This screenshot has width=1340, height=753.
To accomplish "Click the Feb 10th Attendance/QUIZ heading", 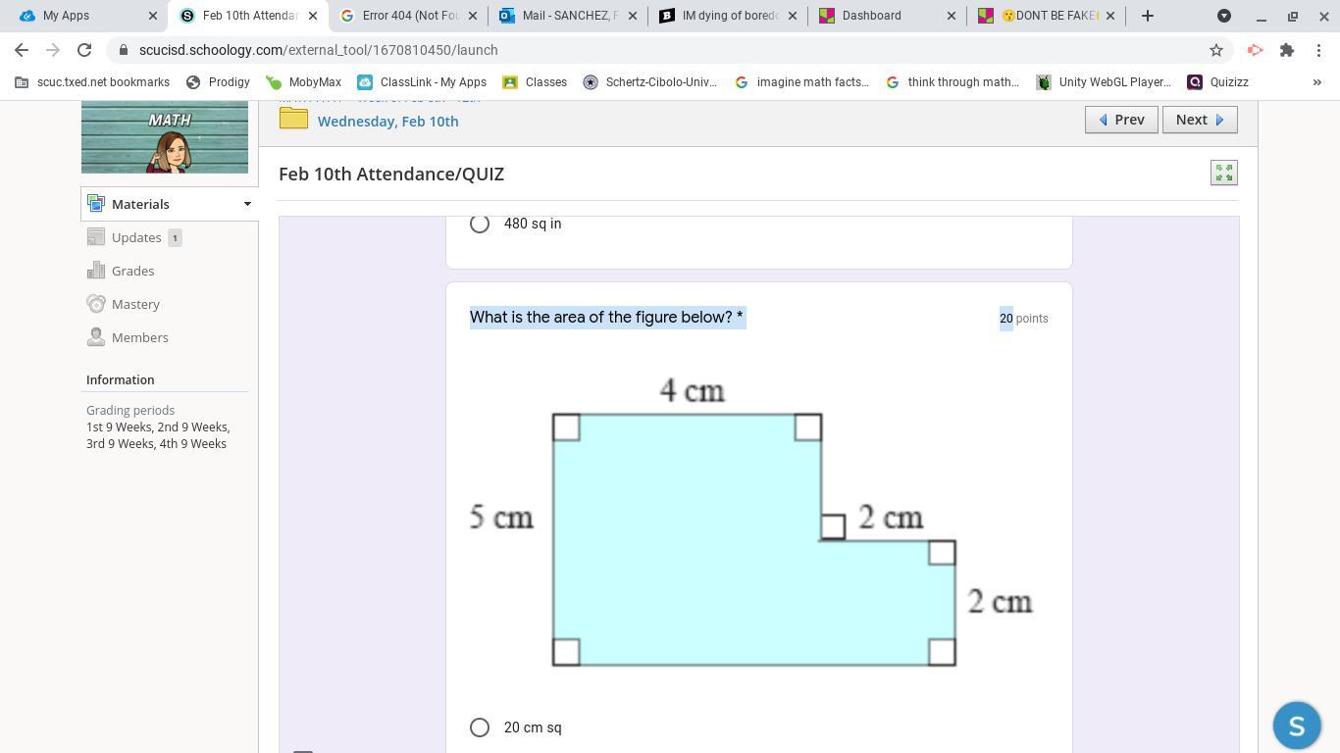I will [391, 174].
